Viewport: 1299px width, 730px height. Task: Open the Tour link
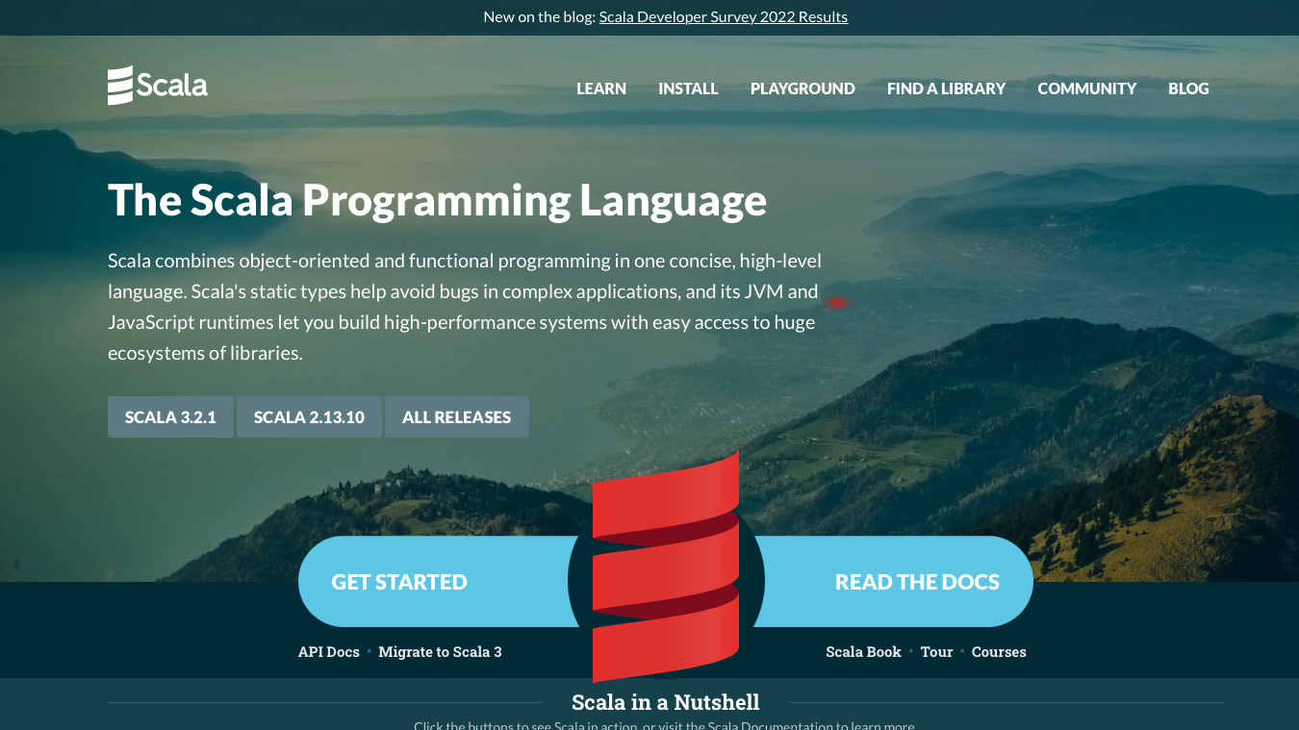(936, 652)
